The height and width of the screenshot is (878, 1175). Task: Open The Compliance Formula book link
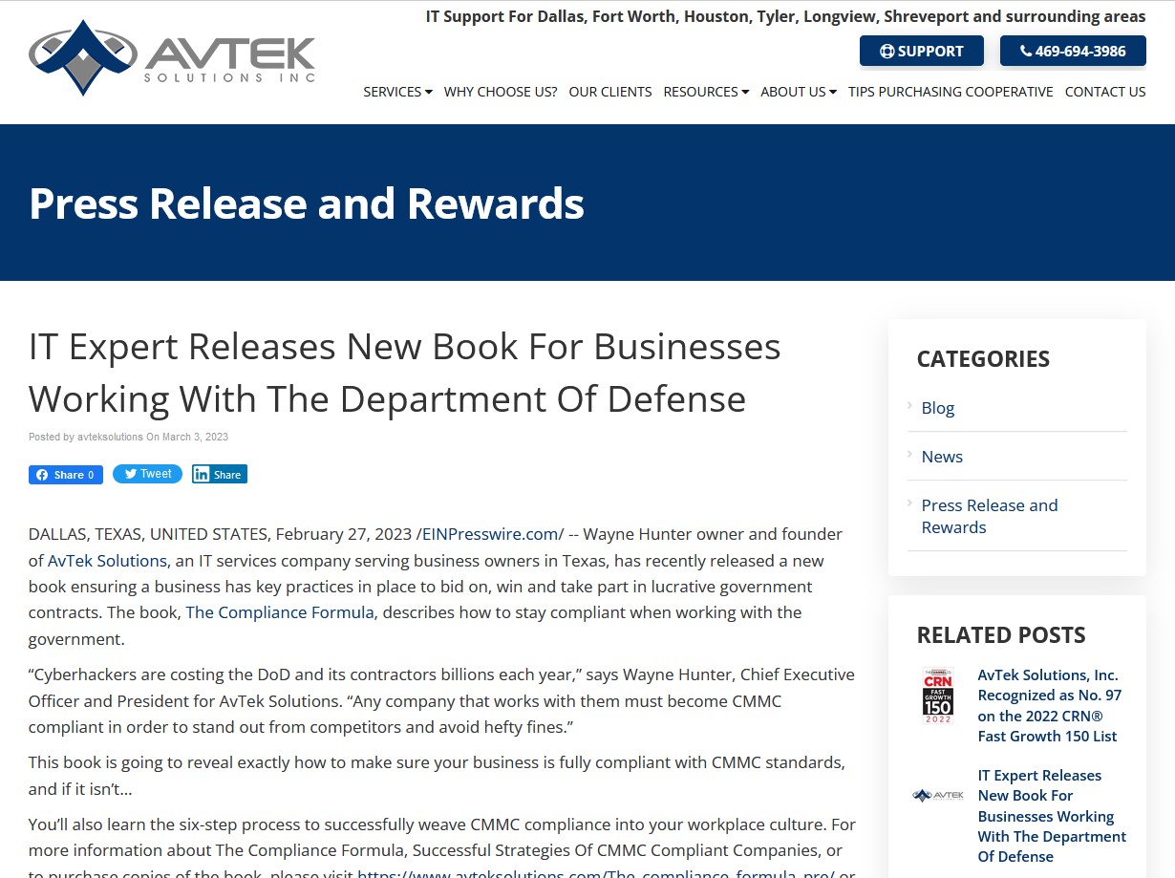coord(280,612)
